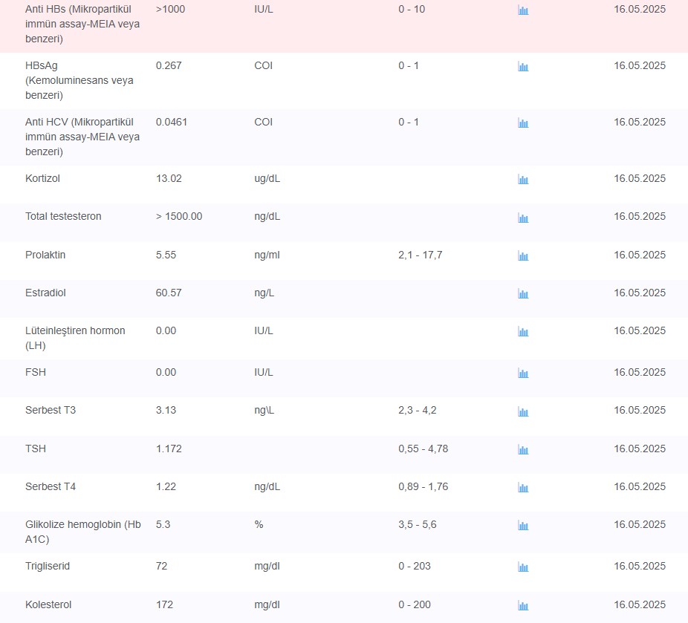Screen dimensions: 688x623
Task: View TSH history chart icon
Action: point(523,450)
